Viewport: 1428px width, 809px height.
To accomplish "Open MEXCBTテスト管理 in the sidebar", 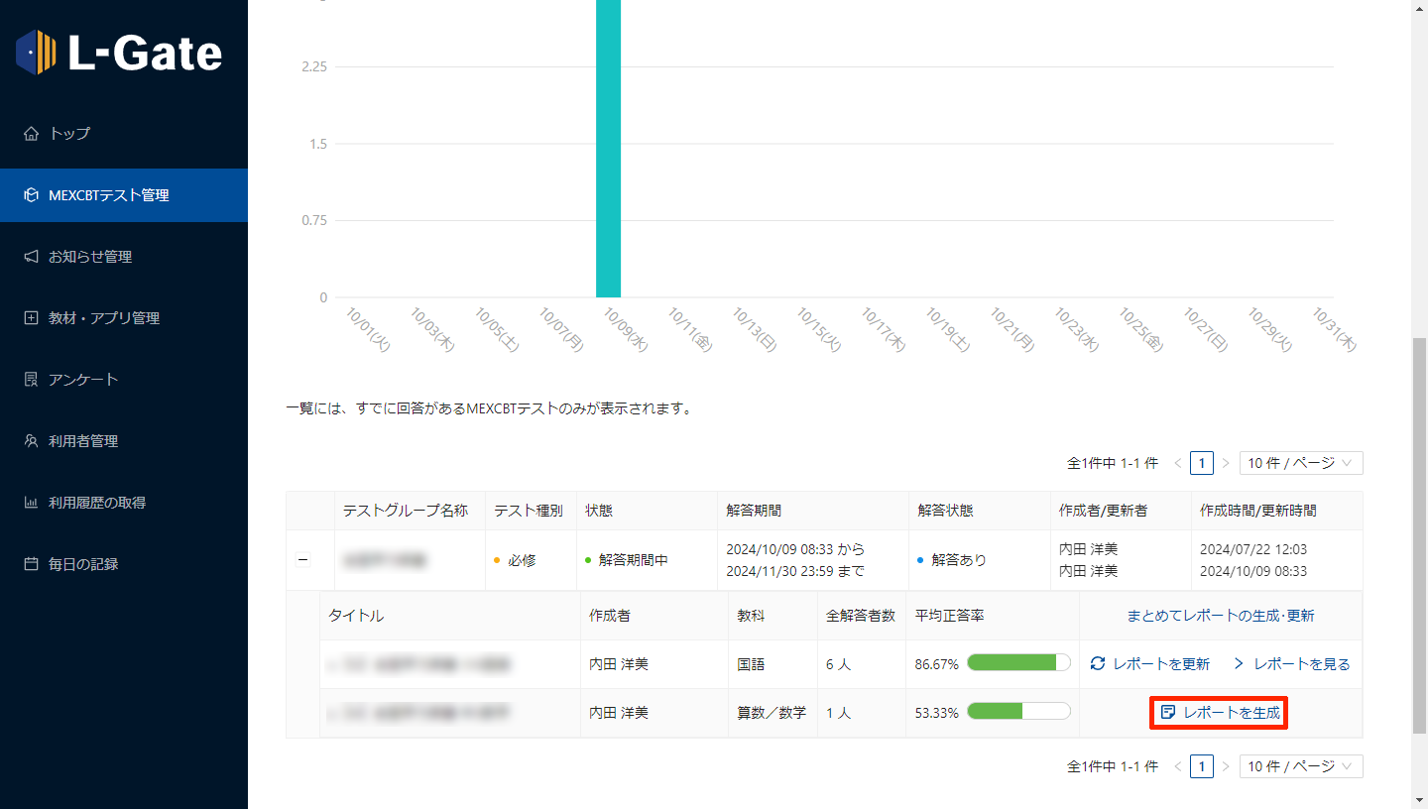I will click(x=109, y=195).
